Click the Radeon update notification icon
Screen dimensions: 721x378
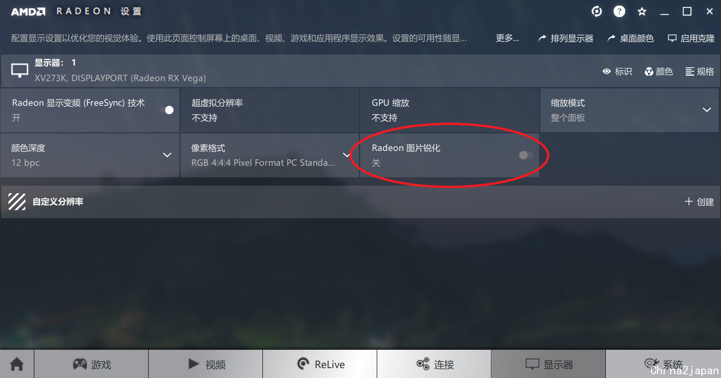(596, 11)
